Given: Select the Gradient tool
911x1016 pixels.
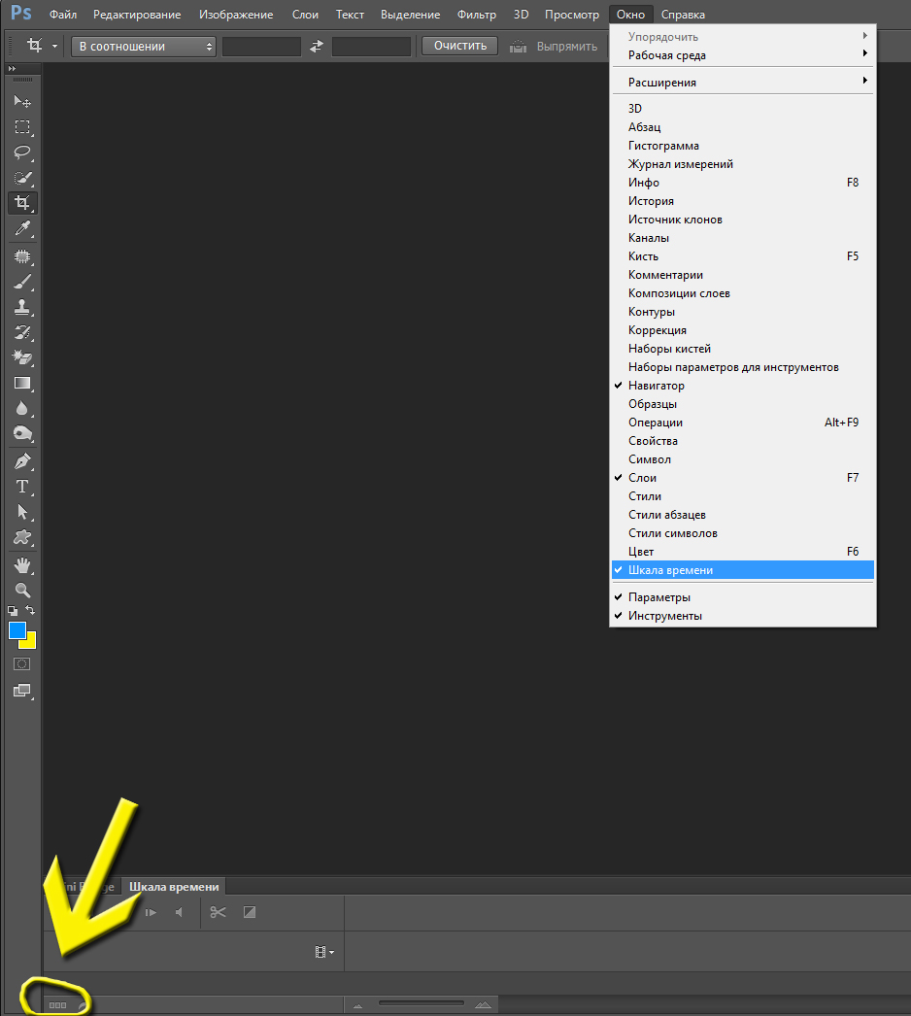Looking at the screenshot, I should click(x=22, y=383).
